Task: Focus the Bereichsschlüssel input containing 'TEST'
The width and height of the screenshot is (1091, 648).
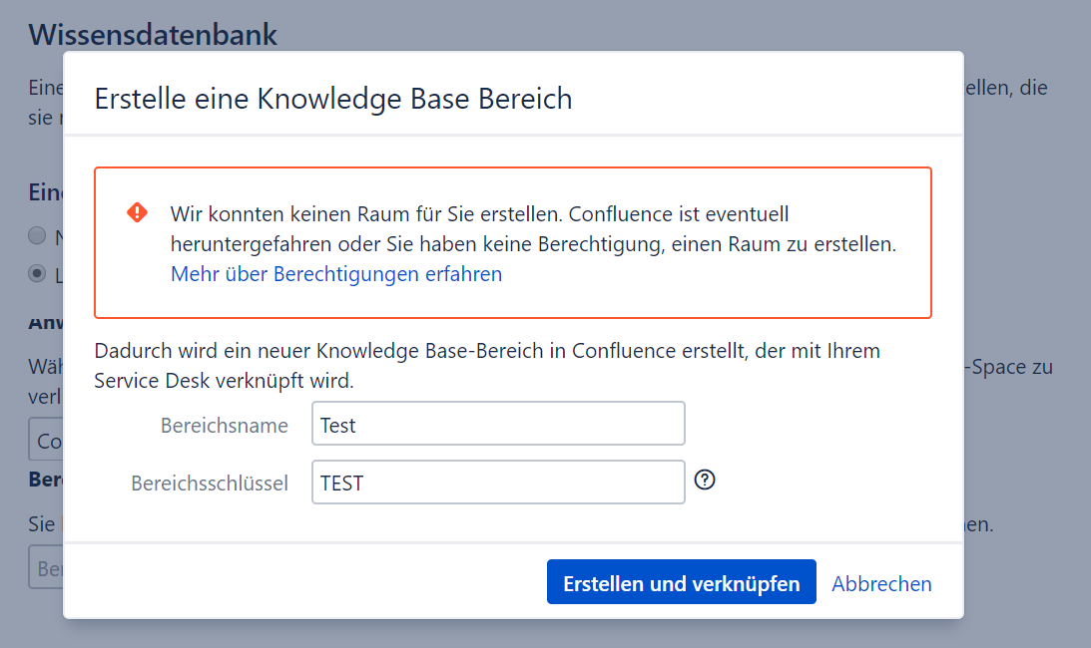Action: 498,482
